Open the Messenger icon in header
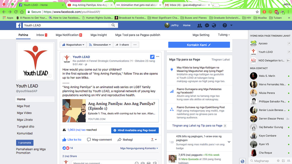The width and height of the screenshot is (292, 164). 207,25
